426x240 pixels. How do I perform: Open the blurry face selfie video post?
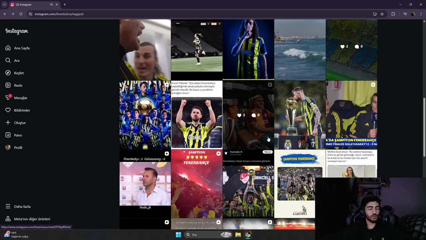(x=145, y=49)
